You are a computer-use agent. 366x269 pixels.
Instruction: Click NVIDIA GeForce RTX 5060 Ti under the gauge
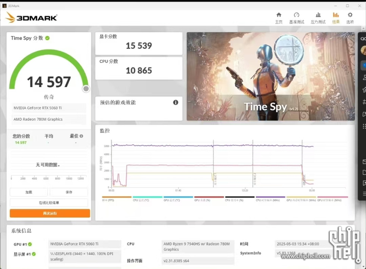point(49,108)
